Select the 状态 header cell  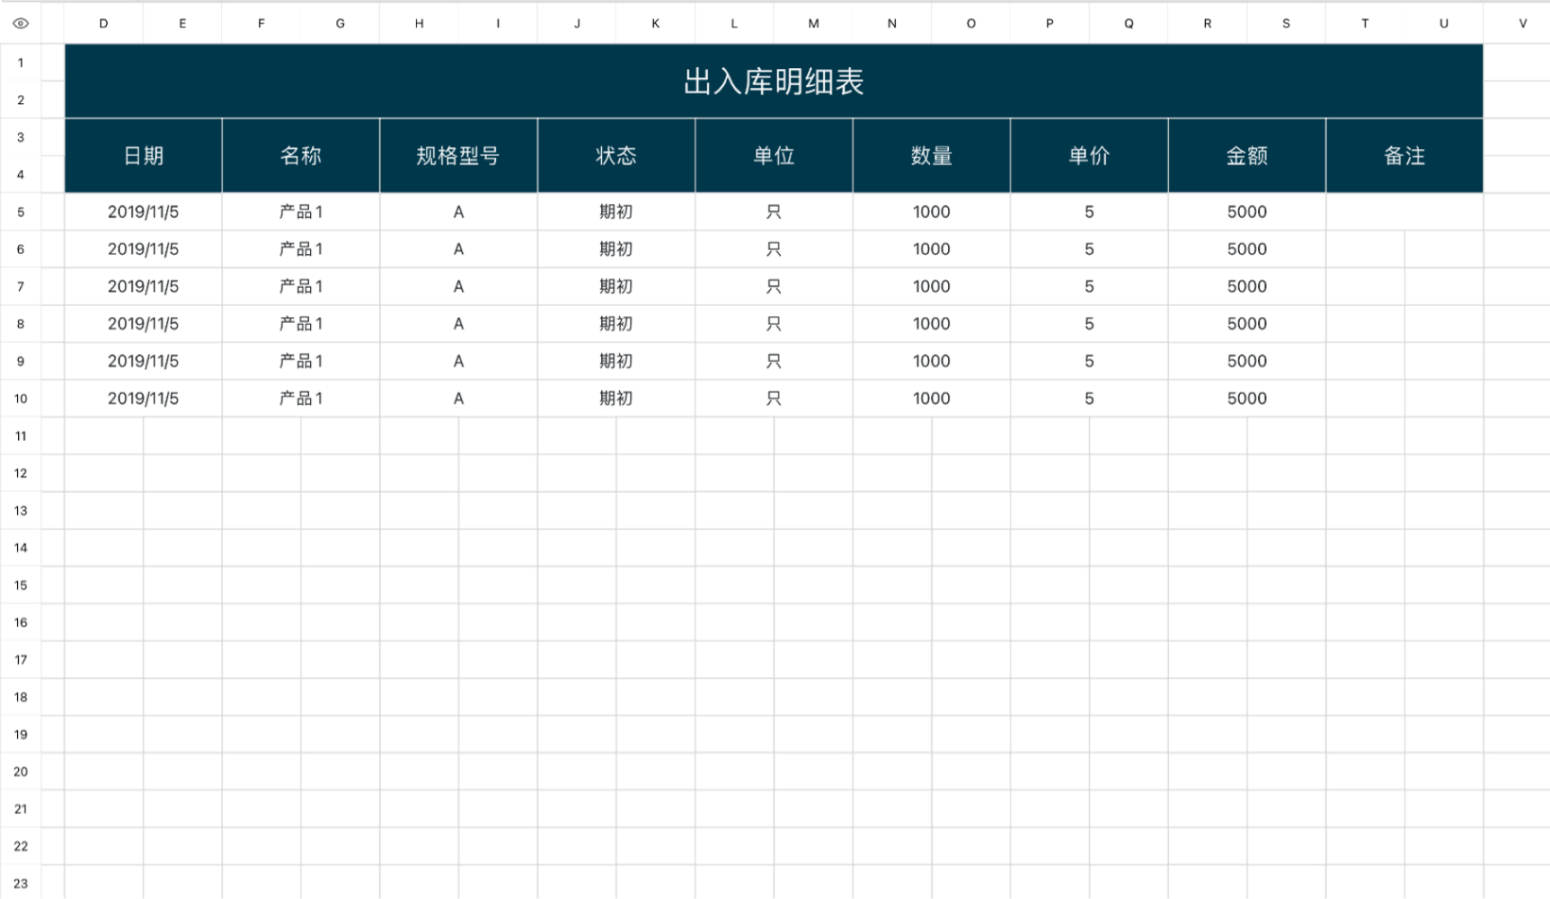616,156
